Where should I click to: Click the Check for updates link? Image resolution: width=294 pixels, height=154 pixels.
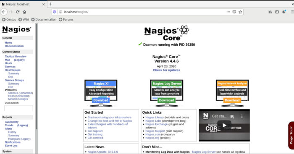166,70
